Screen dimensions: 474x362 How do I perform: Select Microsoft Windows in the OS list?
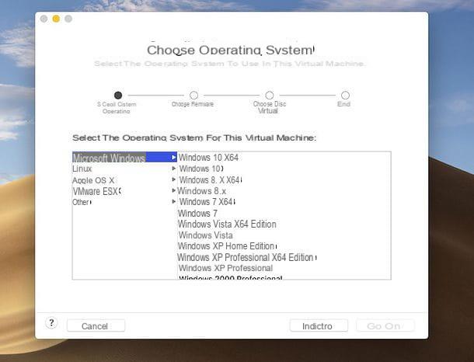coord(124,158)
